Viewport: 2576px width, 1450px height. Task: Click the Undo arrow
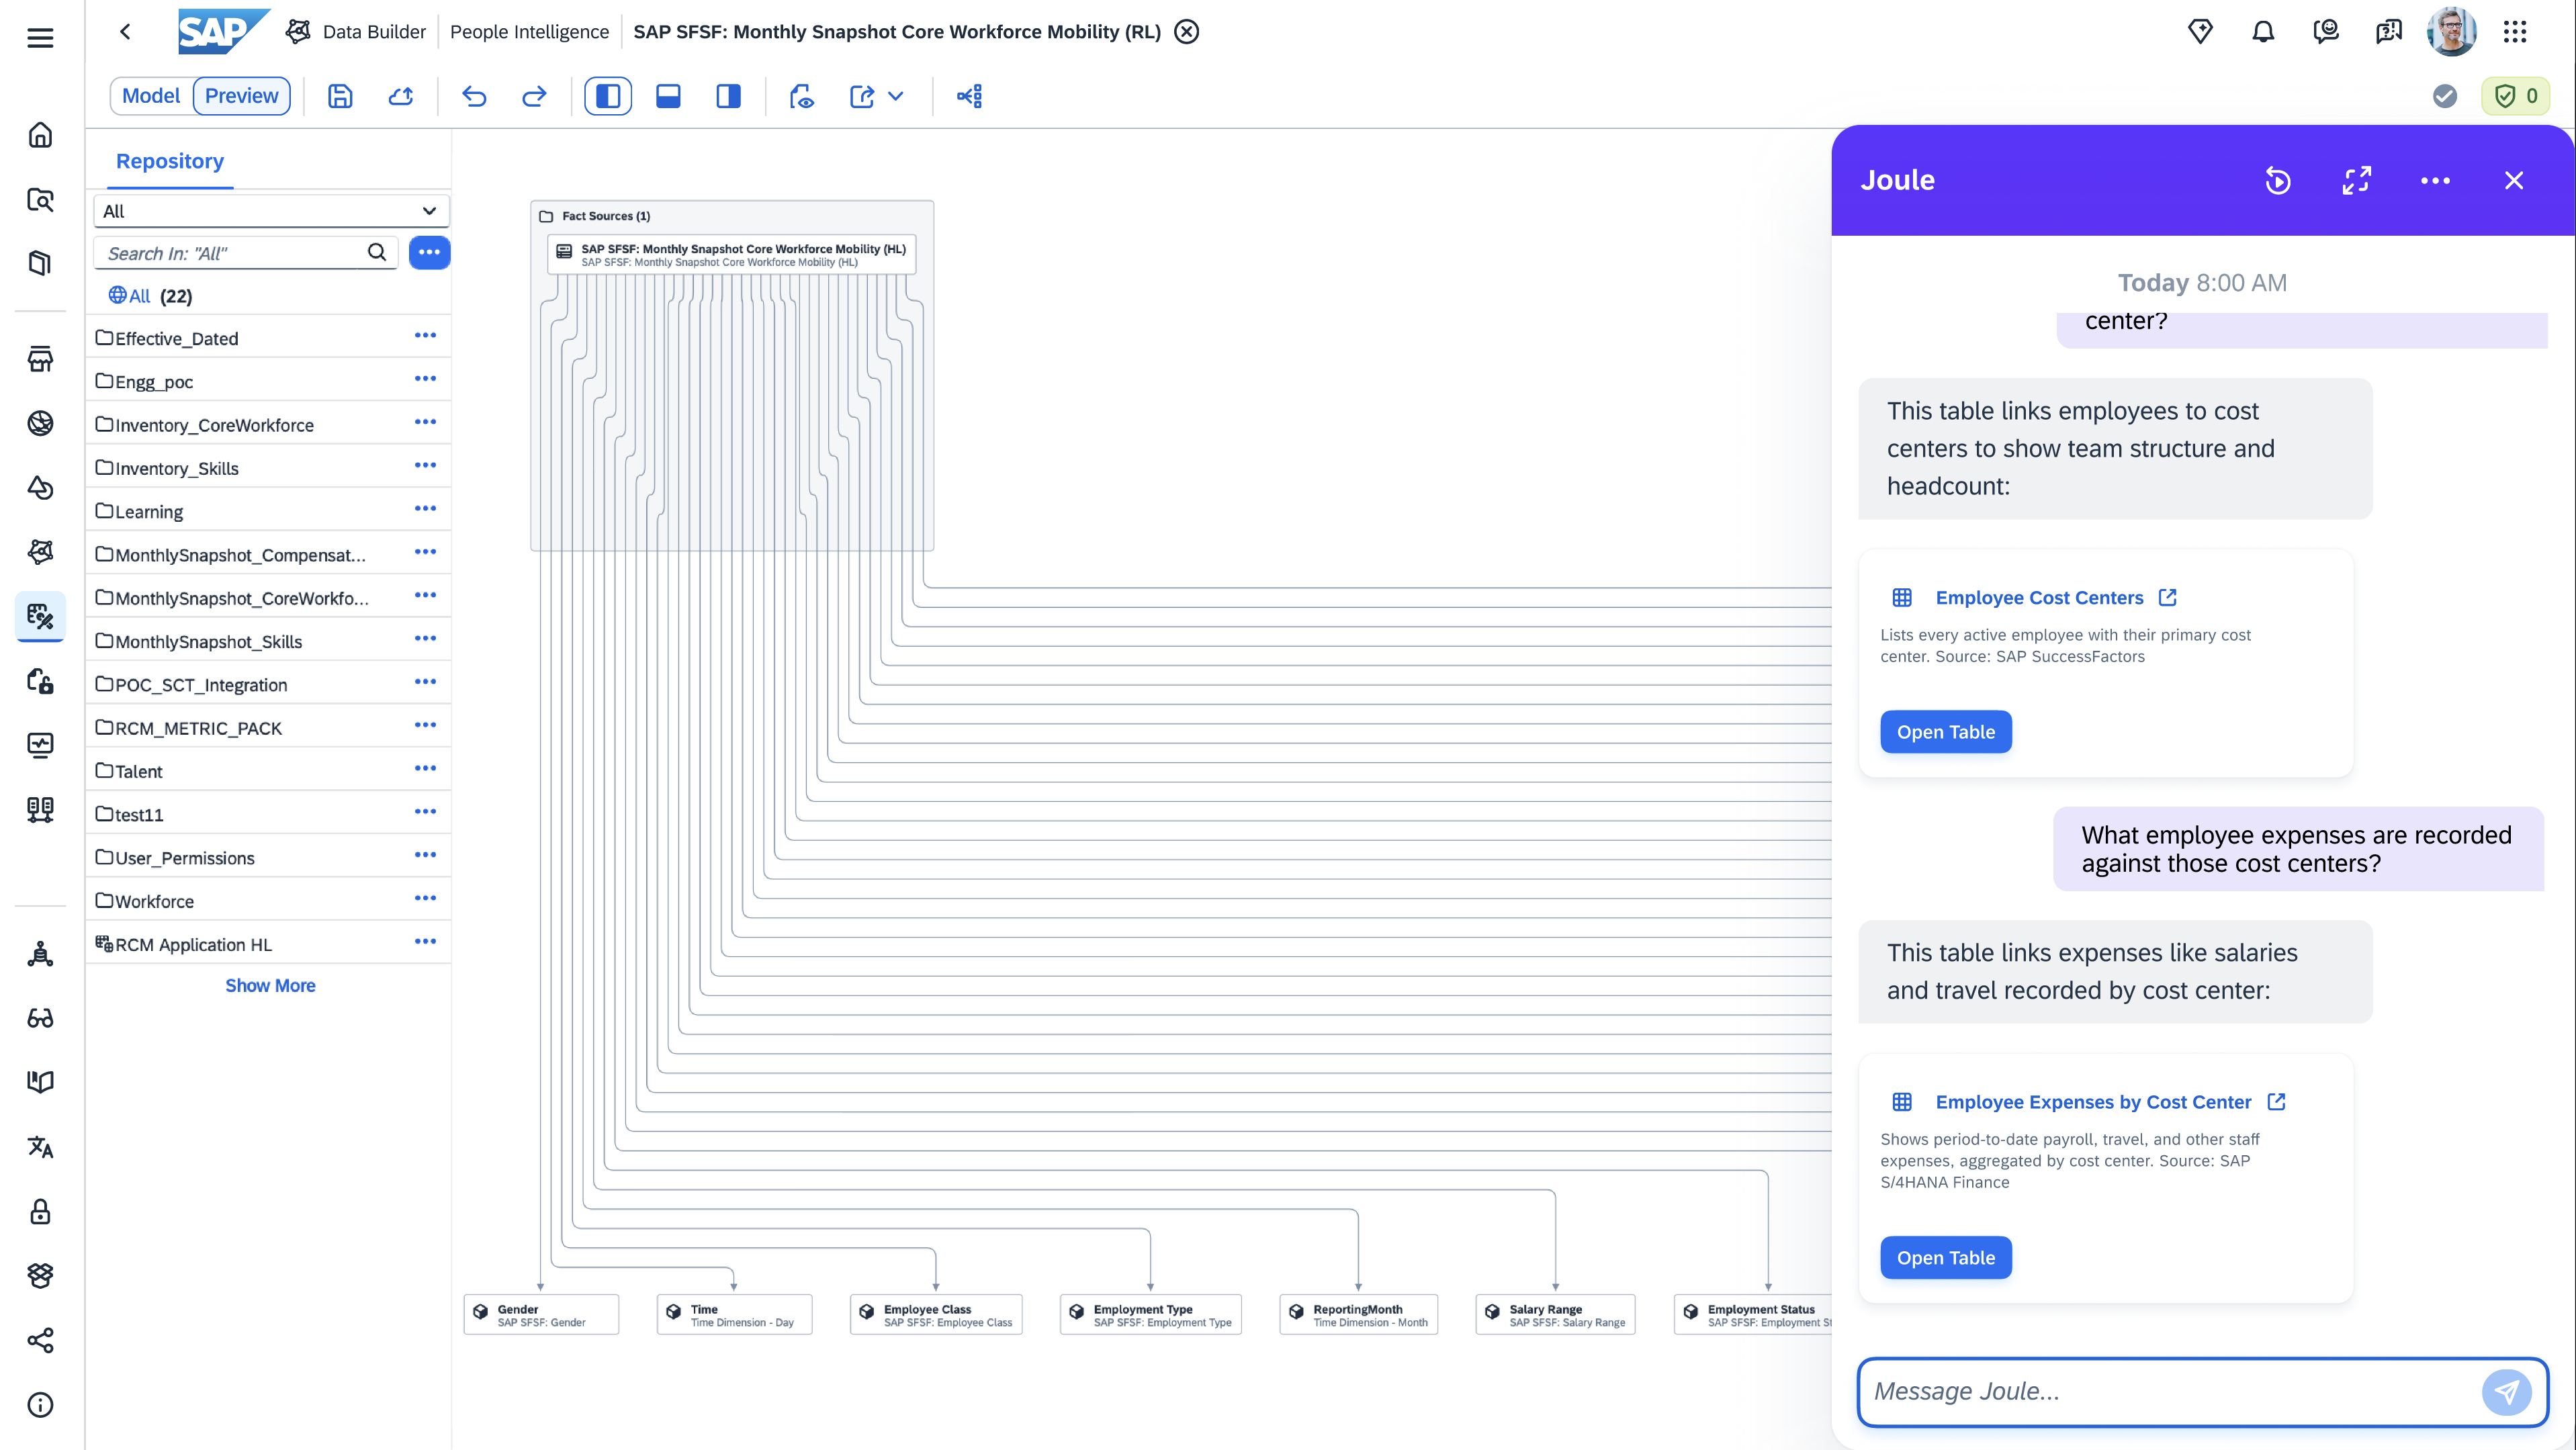[474, 96]
